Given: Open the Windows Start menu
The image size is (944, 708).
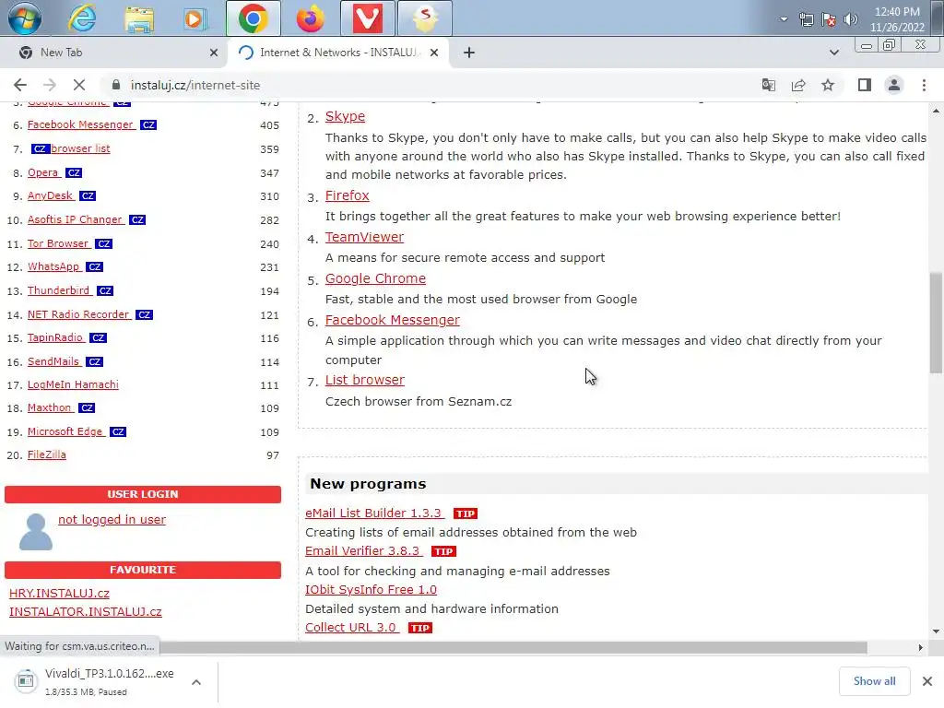Looking at the screenshot, I should tap(25, 18).
